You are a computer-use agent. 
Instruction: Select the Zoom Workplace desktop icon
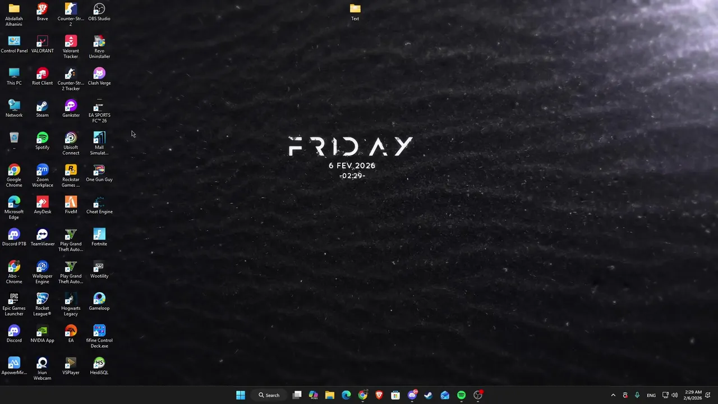[x=42, y=176]
